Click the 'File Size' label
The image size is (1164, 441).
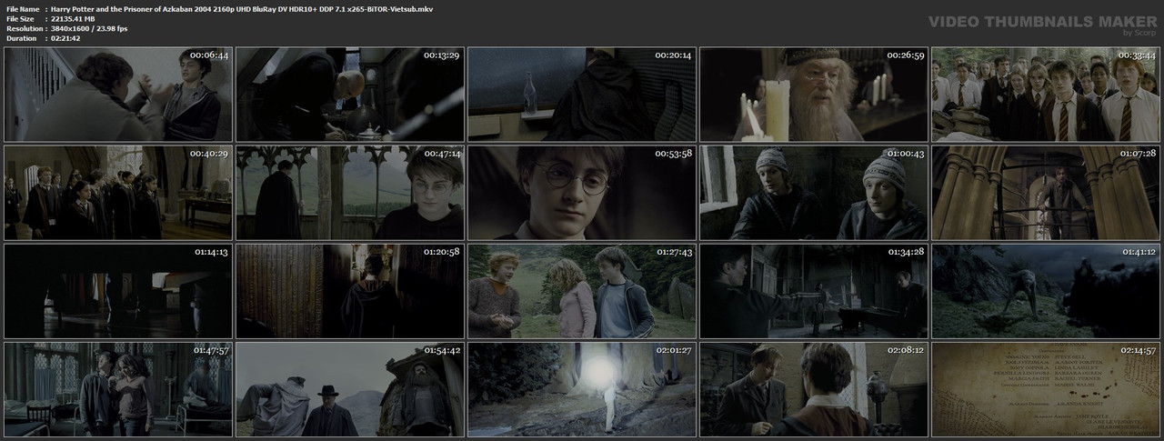[x=20, y=18]
